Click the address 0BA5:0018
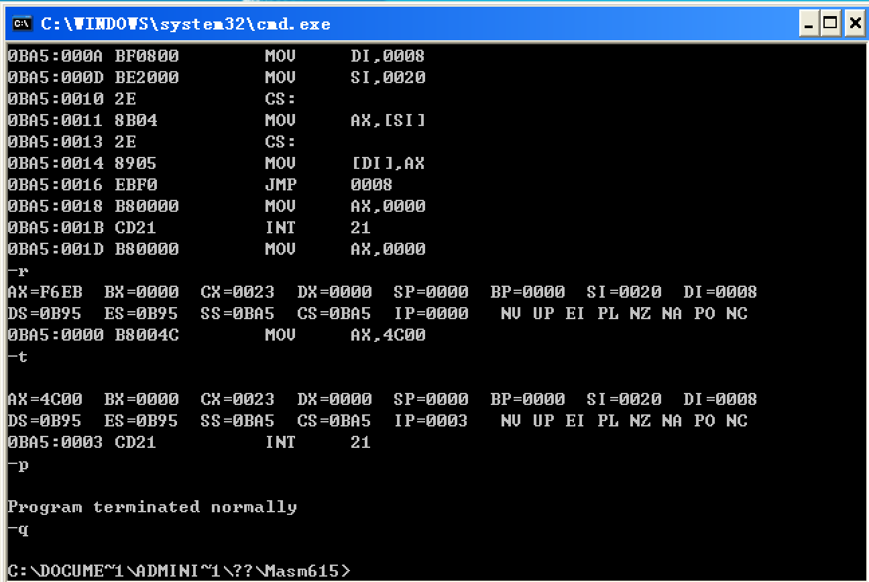The height and width of the screenshot is (582, 869). point(56,206)
